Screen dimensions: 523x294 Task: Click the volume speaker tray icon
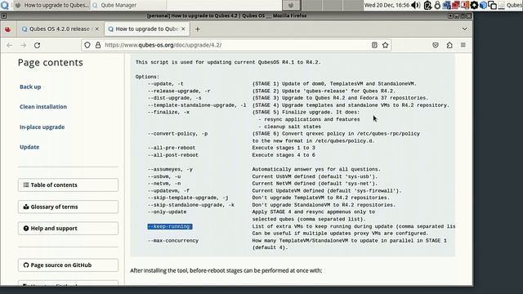[x=416, y=5]
